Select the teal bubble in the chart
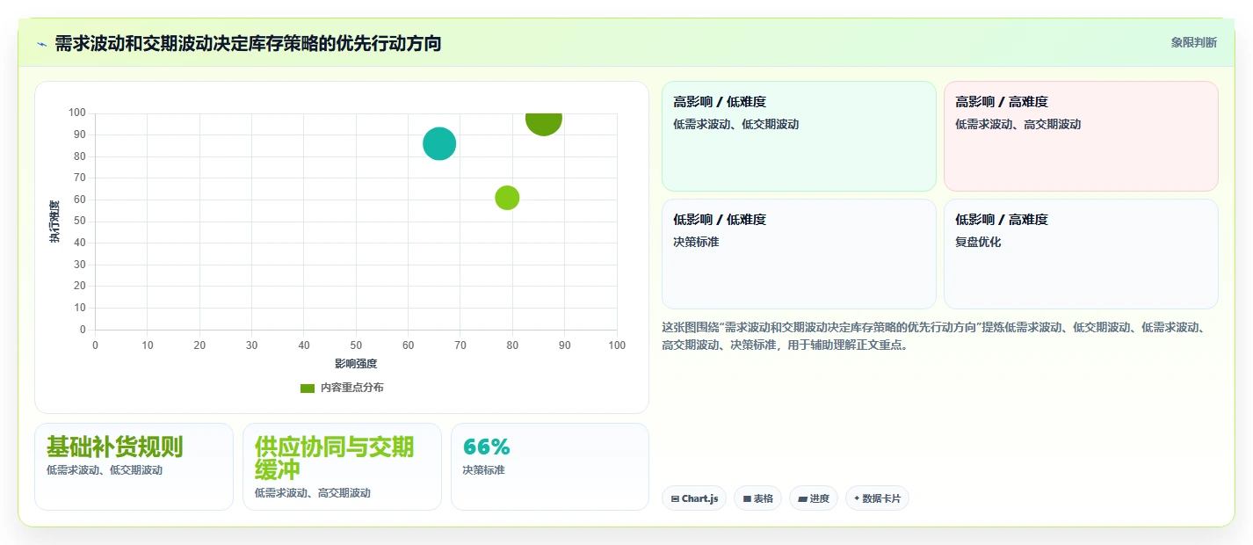 pos(439,144)
